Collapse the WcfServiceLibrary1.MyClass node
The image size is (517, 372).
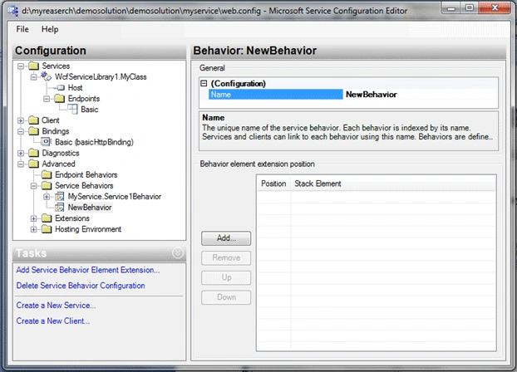33,77
